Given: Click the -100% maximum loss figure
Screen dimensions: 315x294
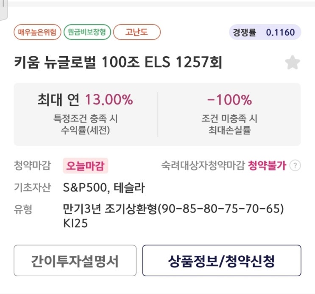Looking at the screenshot, I should pos(229,100).
